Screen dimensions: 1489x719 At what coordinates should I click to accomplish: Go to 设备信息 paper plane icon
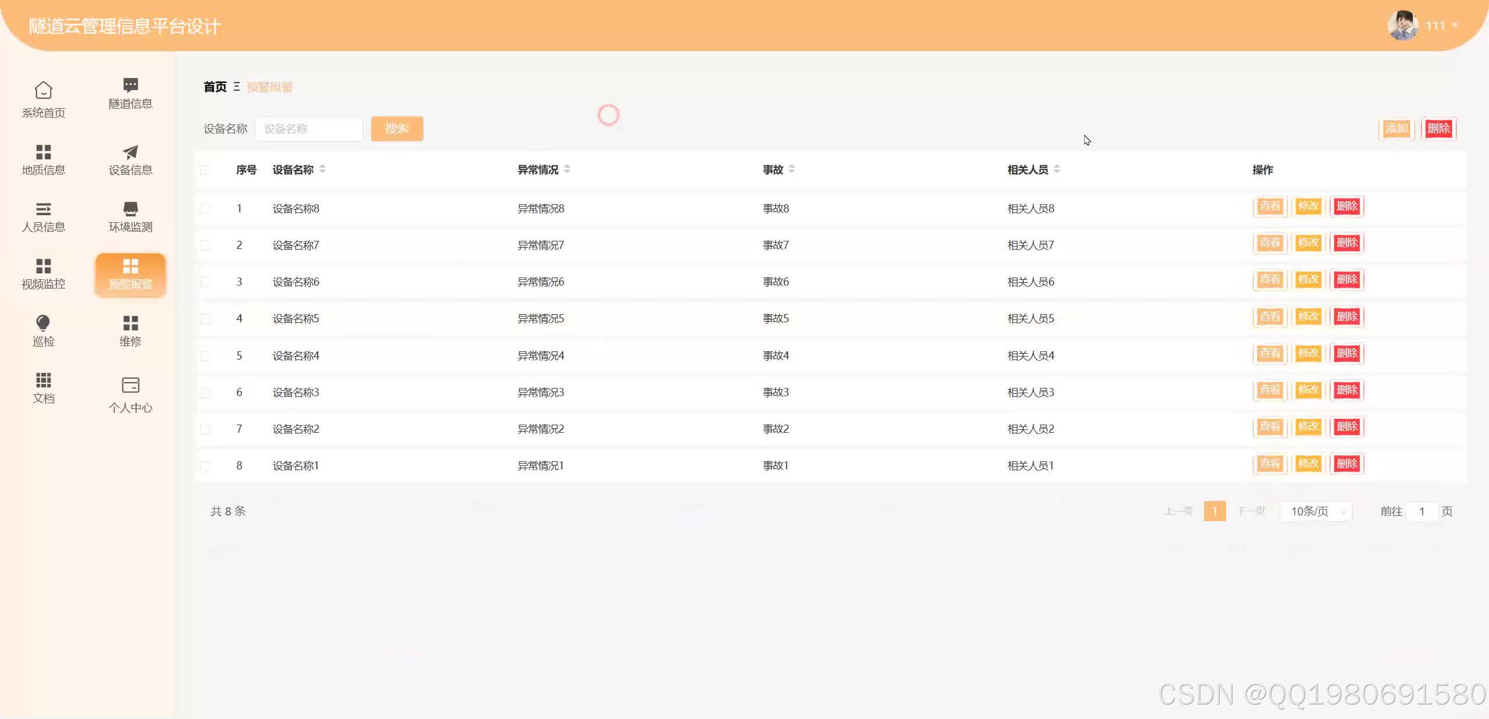(x=130, y=152)
